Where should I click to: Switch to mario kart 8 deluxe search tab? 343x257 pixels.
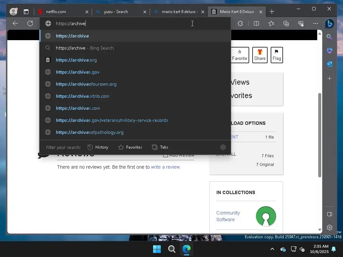click(x=179, y=12)
